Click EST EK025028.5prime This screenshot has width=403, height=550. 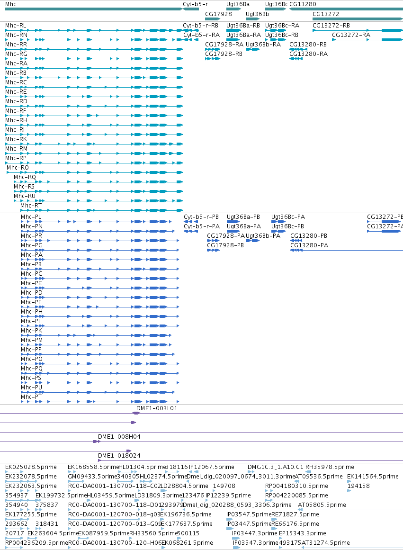(31, 467)
